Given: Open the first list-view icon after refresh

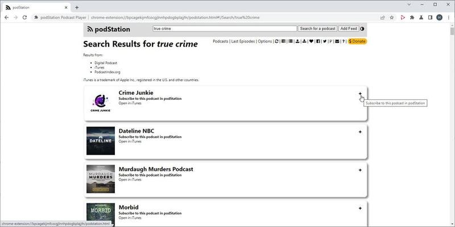Looking at the screenshot, I should (x=283, y=41).
